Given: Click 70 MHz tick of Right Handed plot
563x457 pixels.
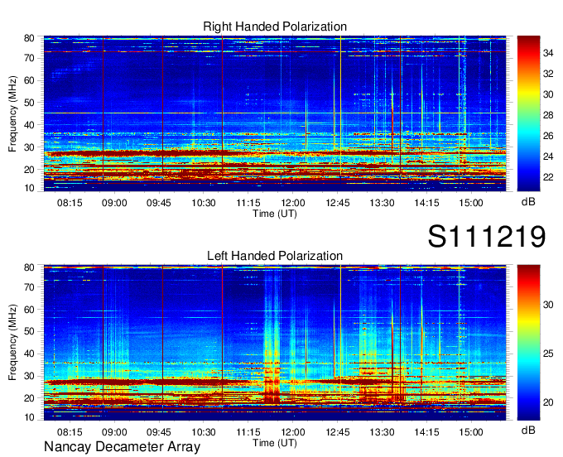Looking at the screenshot, I should 29,58.
